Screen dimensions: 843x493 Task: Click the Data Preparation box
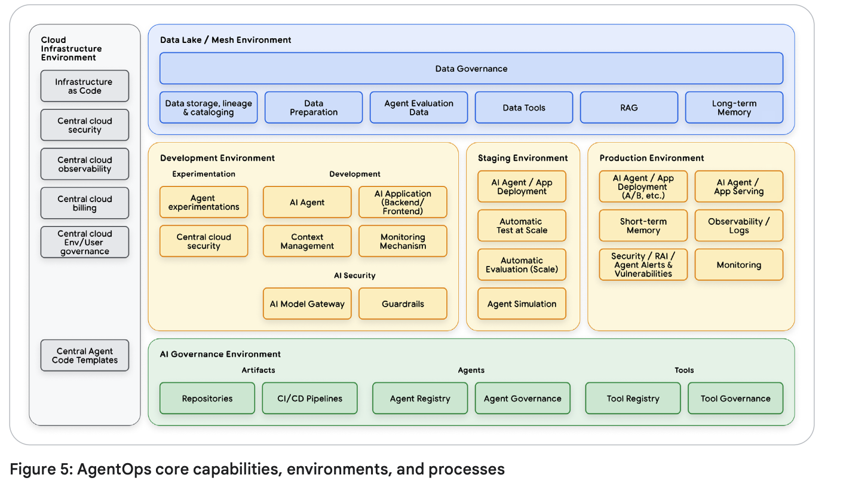(314, 108)
